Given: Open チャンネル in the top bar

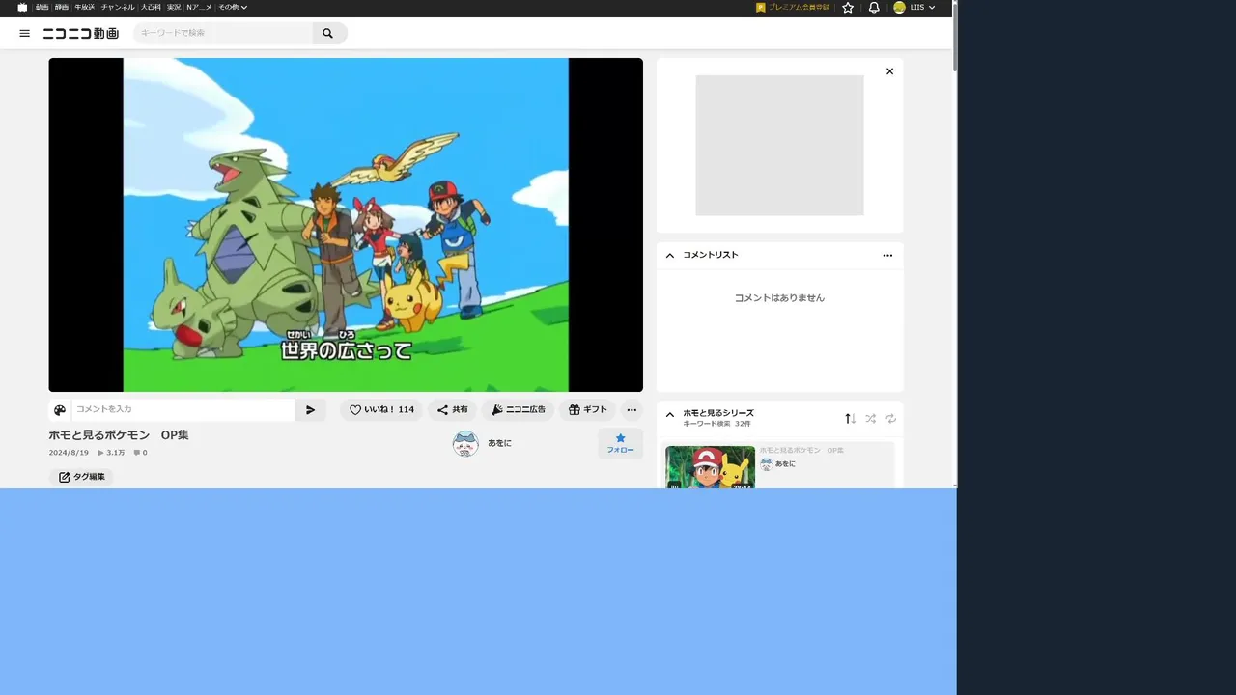Looking at the screenshot, I should click(118, 7).
